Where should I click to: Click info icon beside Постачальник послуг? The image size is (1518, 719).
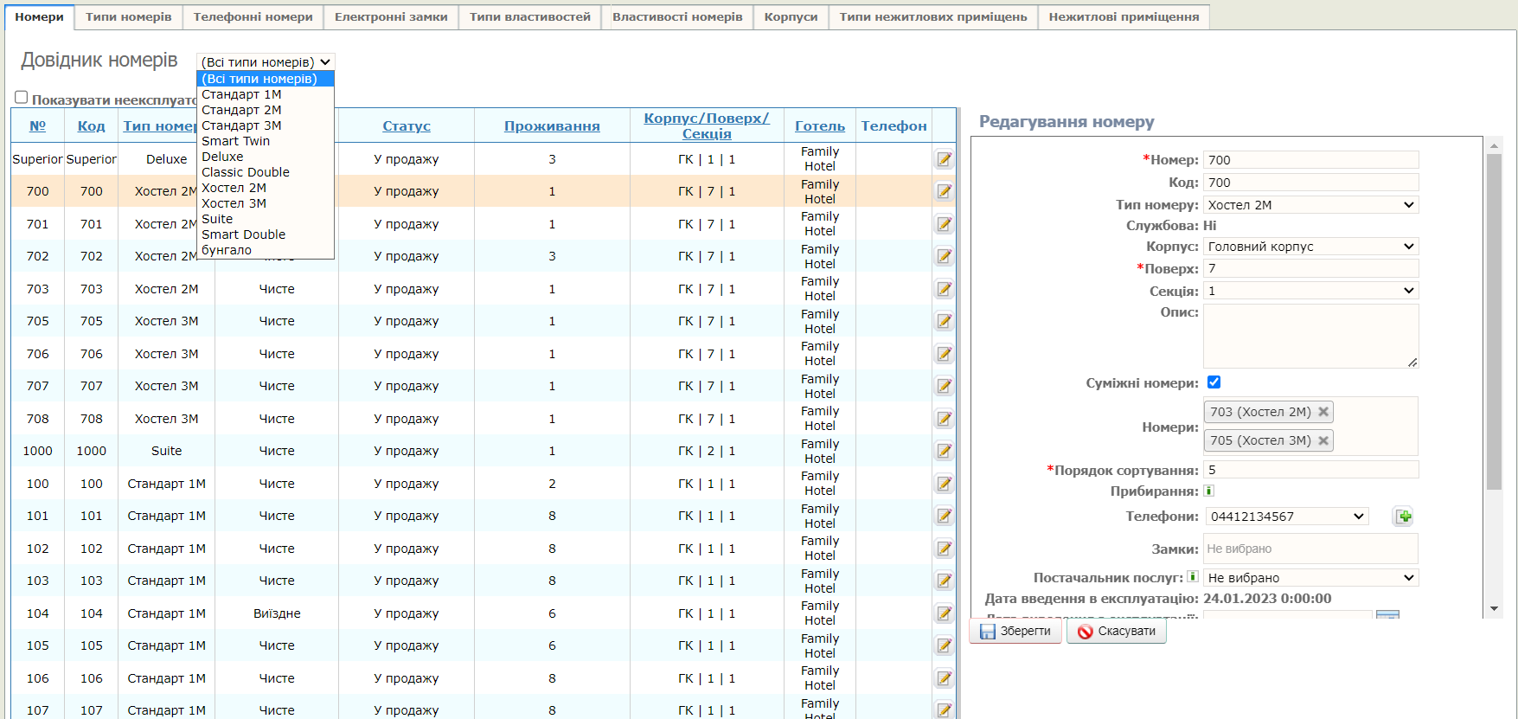point(1193,576)
